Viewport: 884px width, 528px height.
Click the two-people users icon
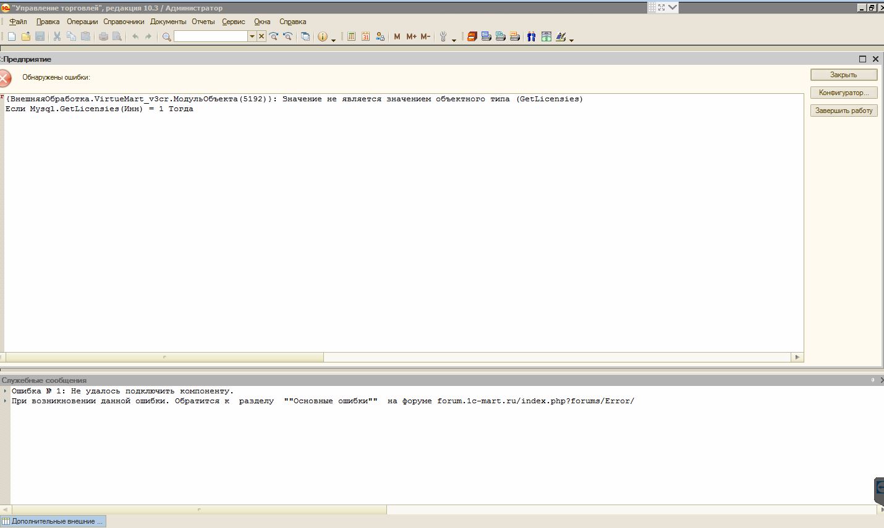tap(531, 36)
